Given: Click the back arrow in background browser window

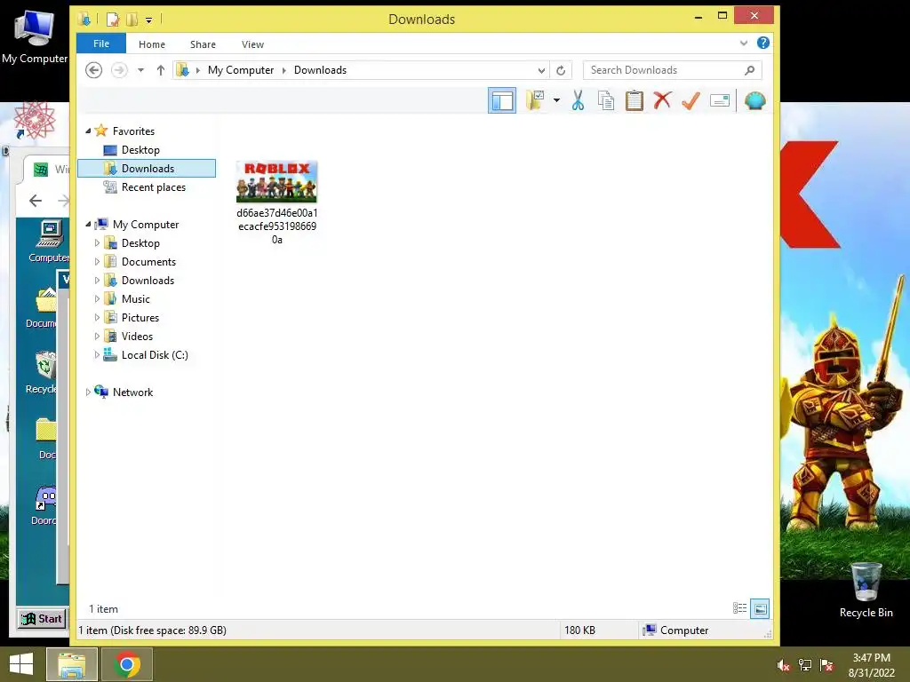Looking at the screenshot, I should [x=36, y=201].
